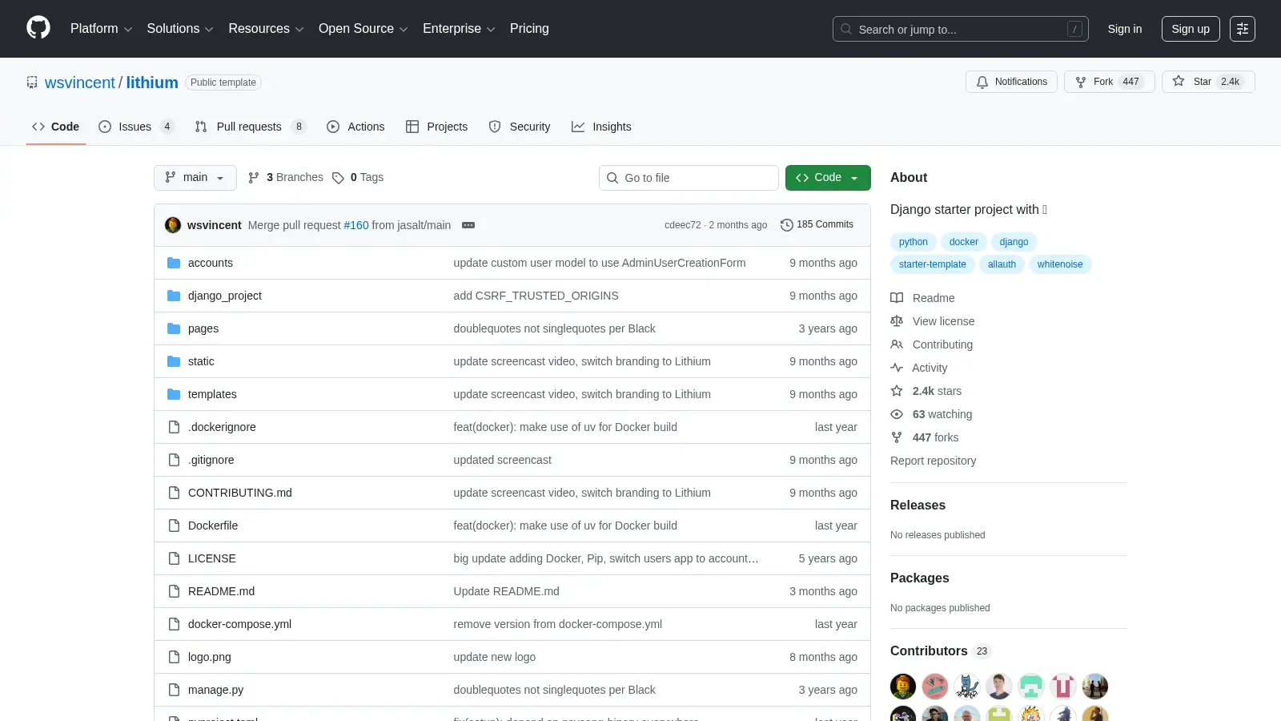Open the logo.png file
This screenshot has height=721, width=1281.
[210, 657]
